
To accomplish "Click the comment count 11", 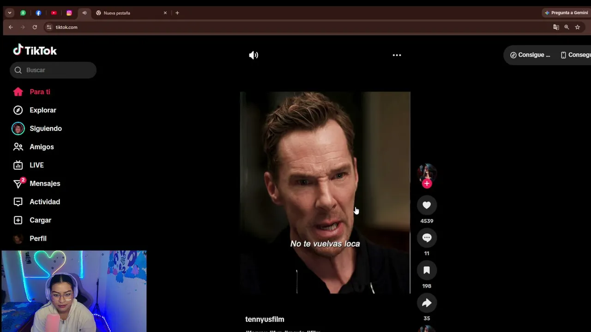I will tap(427, 253).
